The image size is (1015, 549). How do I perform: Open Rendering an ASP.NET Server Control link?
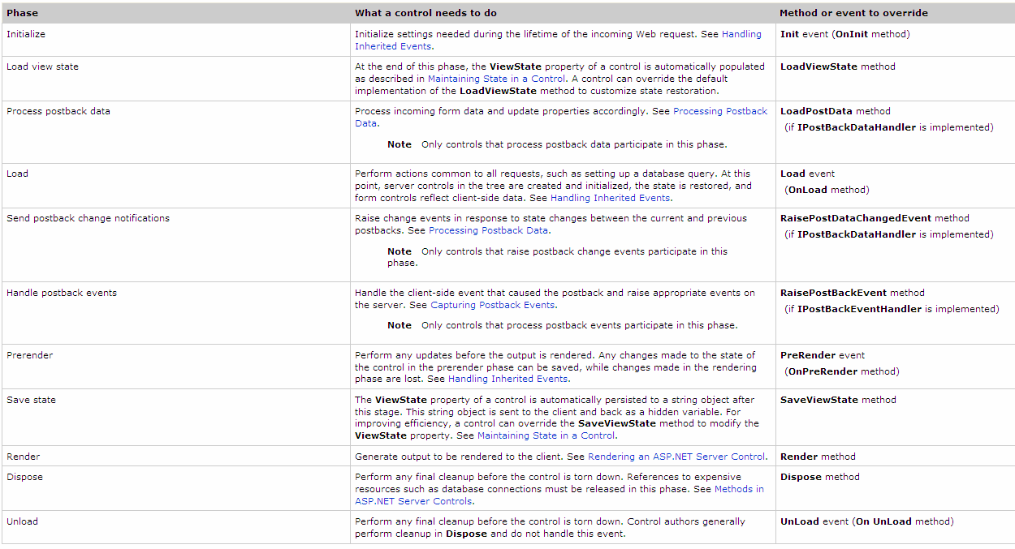point(676,457)
